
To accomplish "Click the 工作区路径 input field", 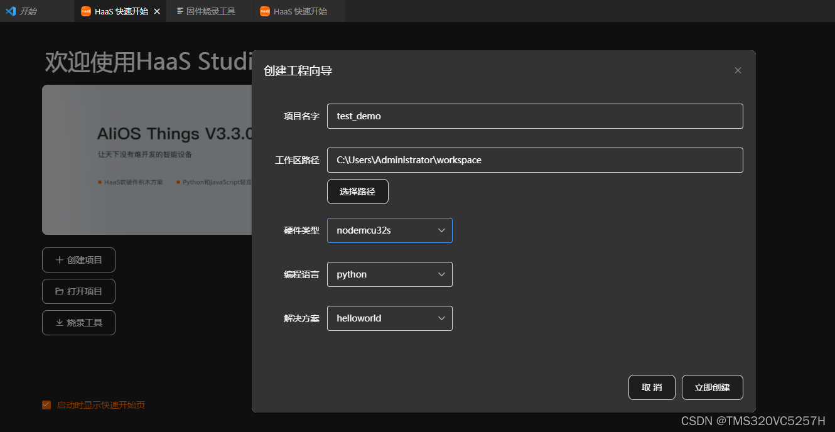I will tap(535, 160).
